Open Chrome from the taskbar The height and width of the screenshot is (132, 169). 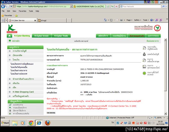(31, 123)
